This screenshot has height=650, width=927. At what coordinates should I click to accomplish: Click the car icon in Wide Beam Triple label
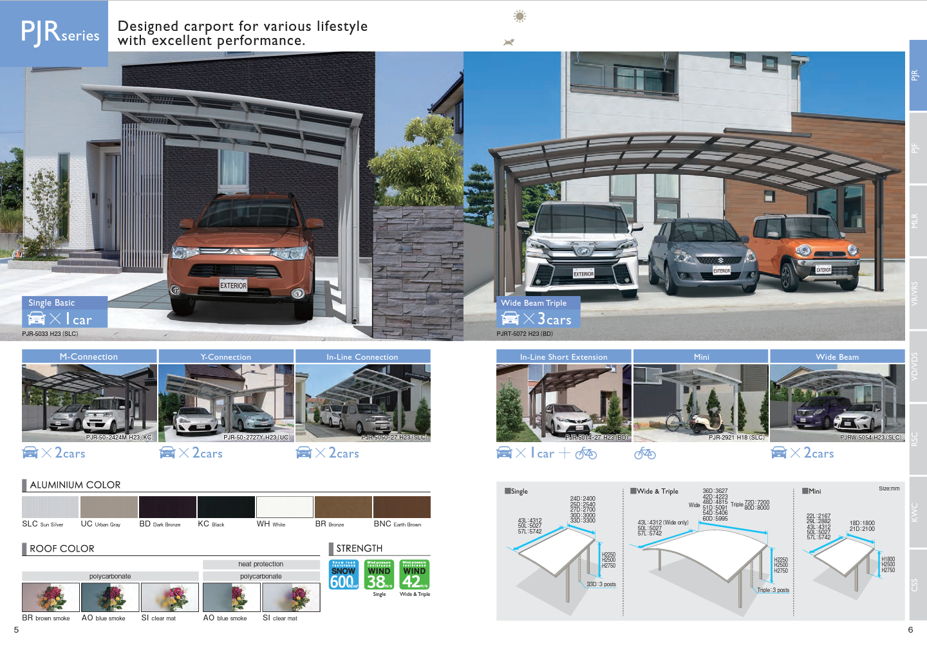tap(510, 319)
